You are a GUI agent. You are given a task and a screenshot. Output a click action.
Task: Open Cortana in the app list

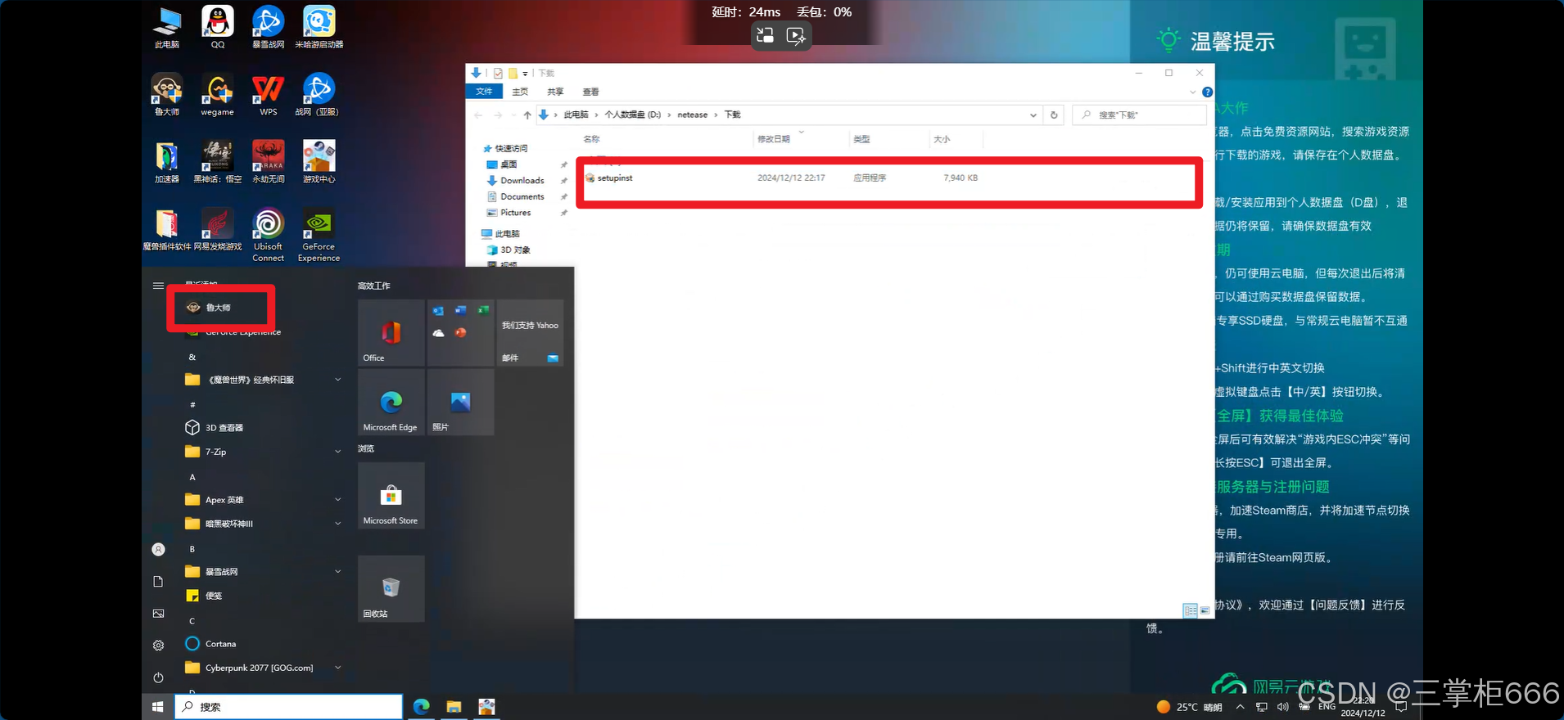(221, 644)
